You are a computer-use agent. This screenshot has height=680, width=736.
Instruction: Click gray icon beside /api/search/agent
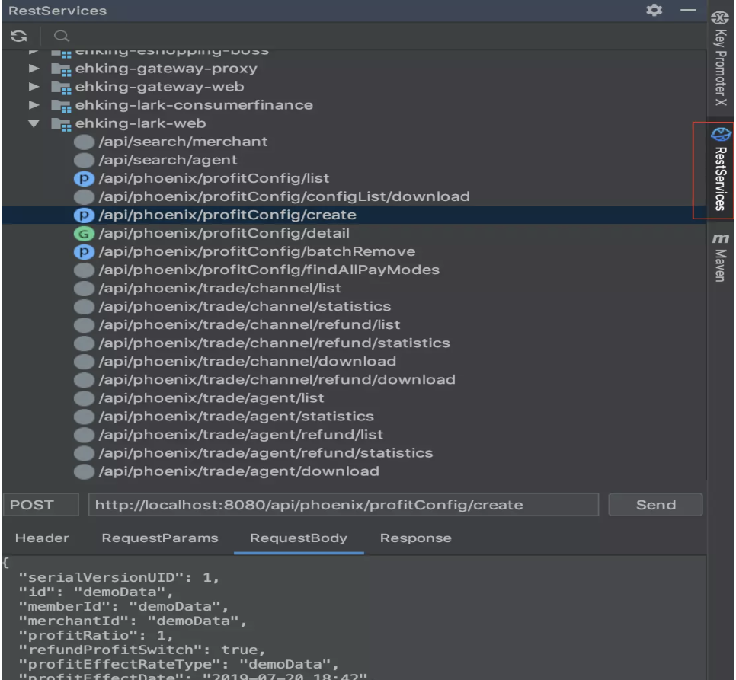pyautogui.click(x=84, y=161)
